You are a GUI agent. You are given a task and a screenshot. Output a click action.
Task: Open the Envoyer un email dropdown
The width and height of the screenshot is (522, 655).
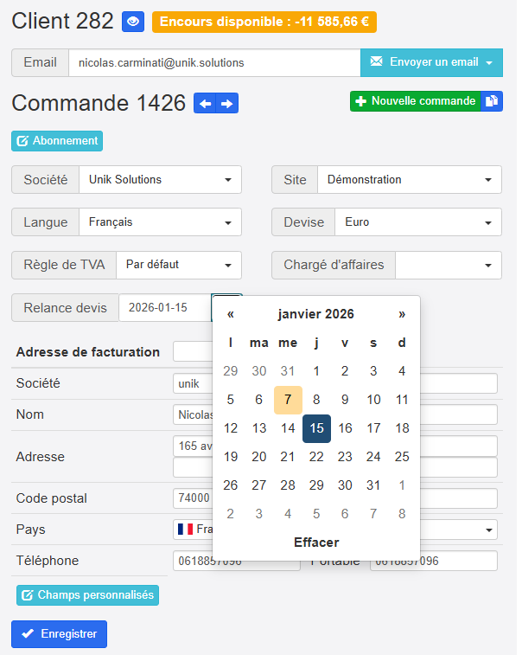coord(431,62)
